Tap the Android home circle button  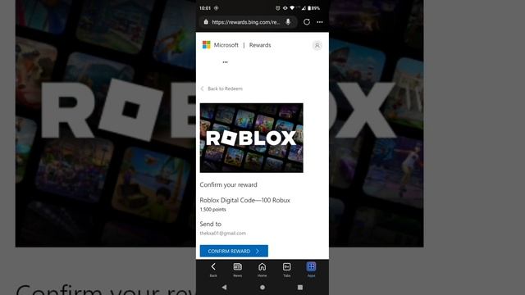pos(262,287)
